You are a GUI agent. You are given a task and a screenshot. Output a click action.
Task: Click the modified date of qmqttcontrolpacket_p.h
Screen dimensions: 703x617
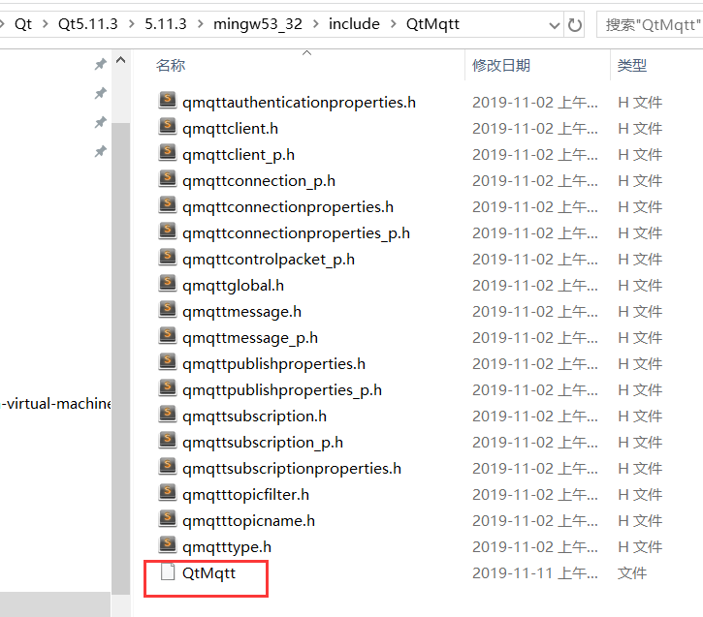534,260
